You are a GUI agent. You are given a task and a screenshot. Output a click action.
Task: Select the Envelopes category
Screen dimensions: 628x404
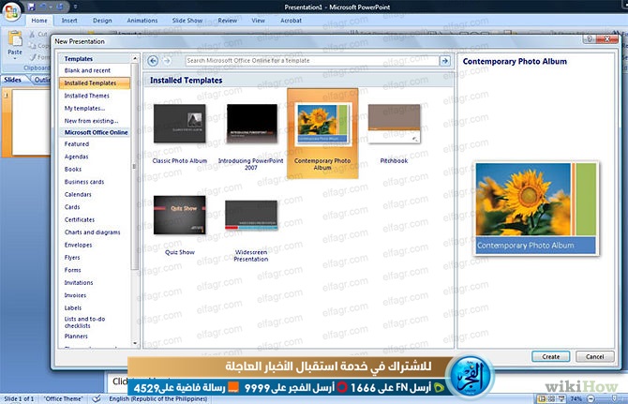[78, 245]
